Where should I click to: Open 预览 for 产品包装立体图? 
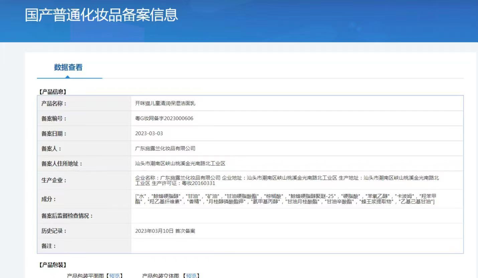click(191, 275)
